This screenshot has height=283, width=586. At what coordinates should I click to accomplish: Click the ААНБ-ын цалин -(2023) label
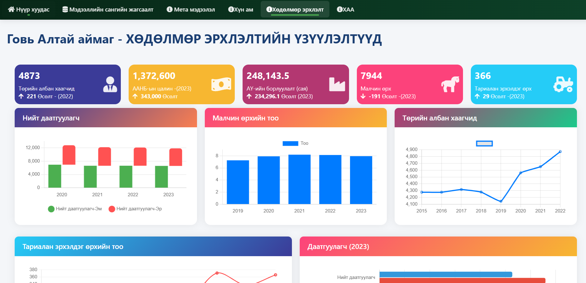click(x=162, y=89)
